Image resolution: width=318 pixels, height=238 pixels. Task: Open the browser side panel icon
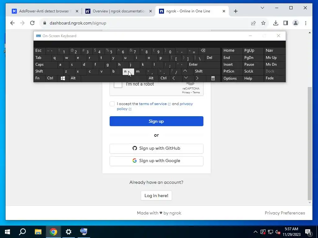coord(286,23)
